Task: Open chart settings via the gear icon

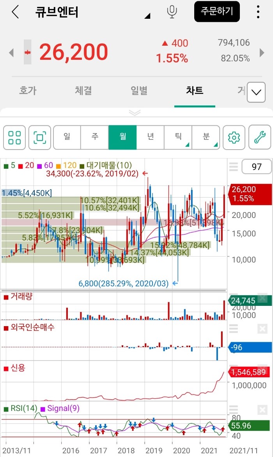Action: click(x=234, y=137)
